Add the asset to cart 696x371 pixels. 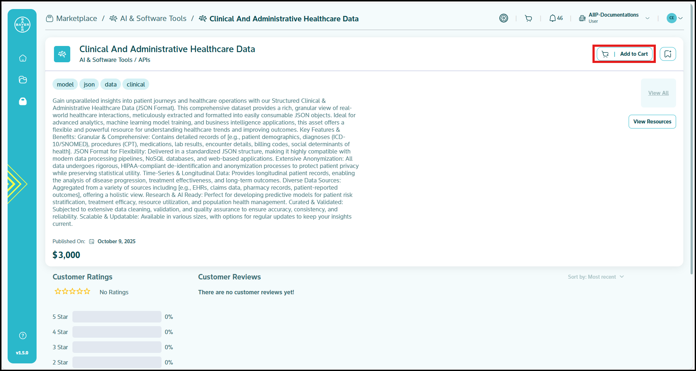pos(624,54)
